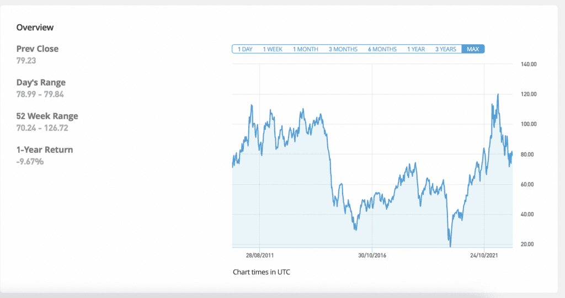Select the 79.23 previous close value
The height and width of the screenshot is (298, 565).
(27, 60)
